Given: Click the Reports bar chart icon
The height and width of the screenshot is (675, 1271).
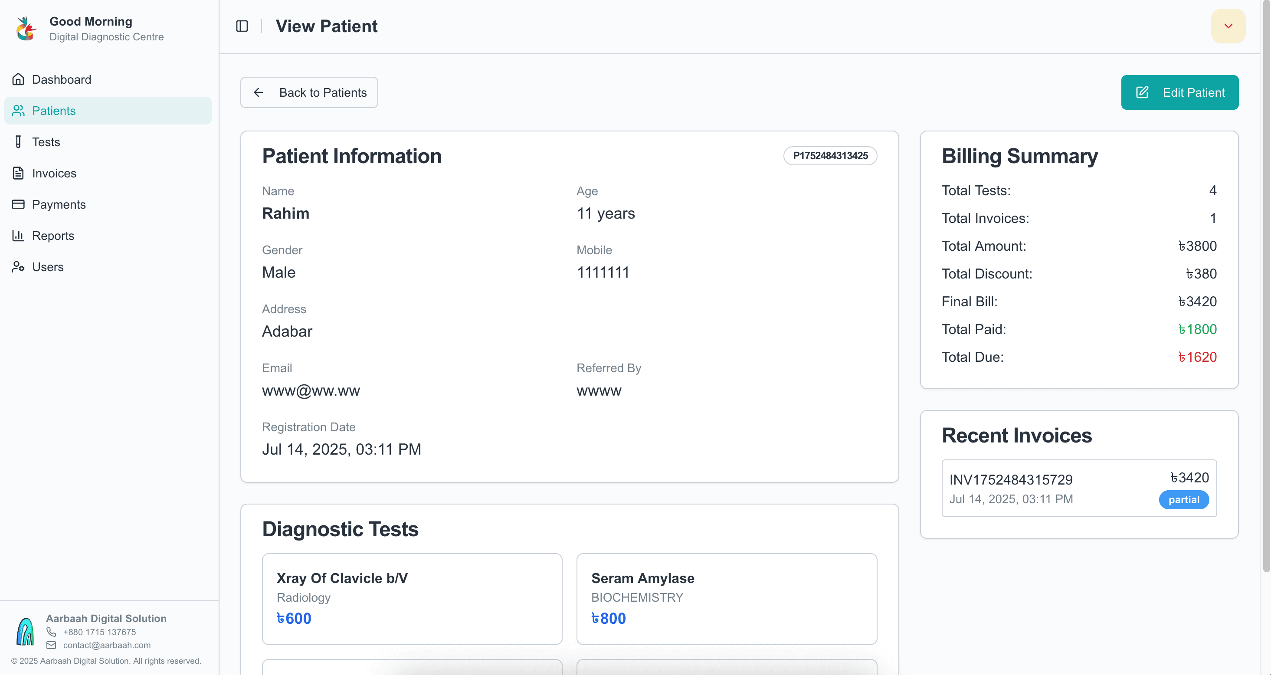Looking at the screenshot, I should point(18,236).
